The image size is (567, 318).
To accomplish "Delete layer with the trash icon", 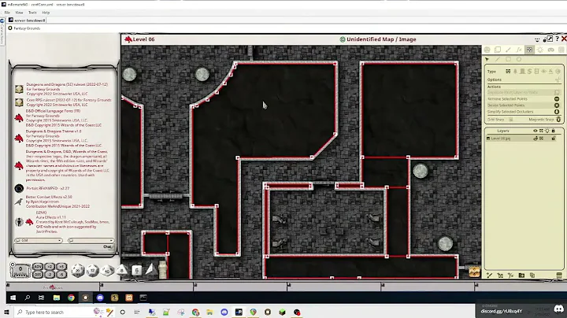I will coord(559,275).
